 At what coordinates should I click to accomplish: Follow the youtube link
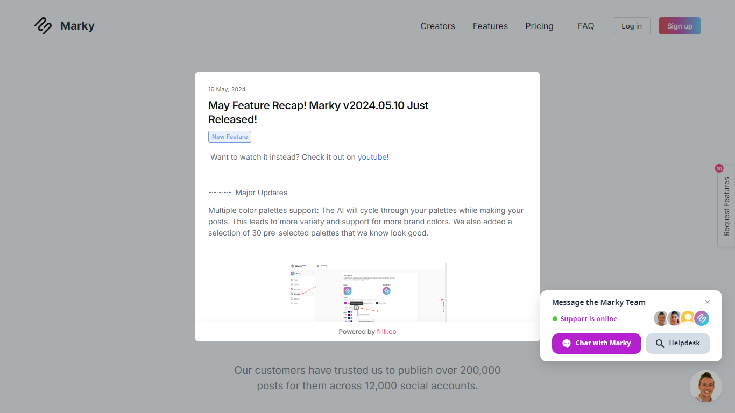pos(372,157)
